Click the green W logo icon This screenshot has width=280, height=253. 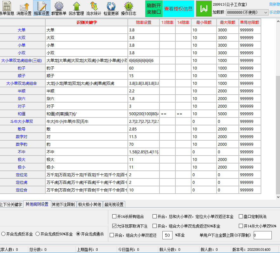tap(204, 9)
